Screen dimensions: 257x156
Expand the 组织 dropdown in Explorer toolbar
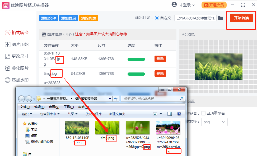tap(27, 114)
